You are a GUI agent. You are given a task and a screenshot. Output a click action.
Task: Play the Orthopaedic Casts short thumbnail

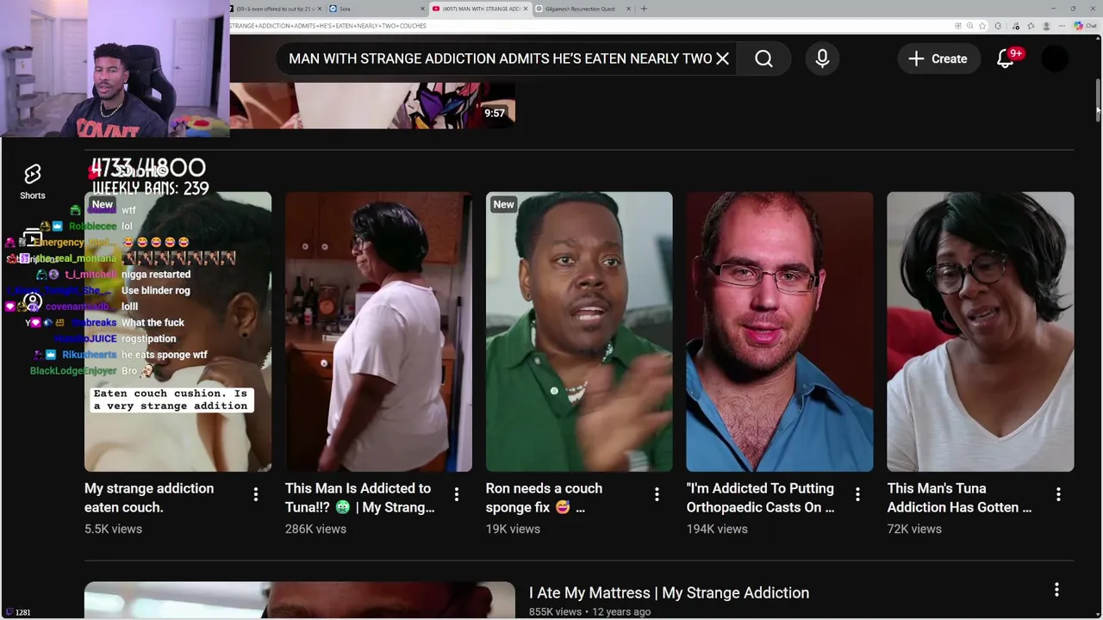click(x=780, y=332)
